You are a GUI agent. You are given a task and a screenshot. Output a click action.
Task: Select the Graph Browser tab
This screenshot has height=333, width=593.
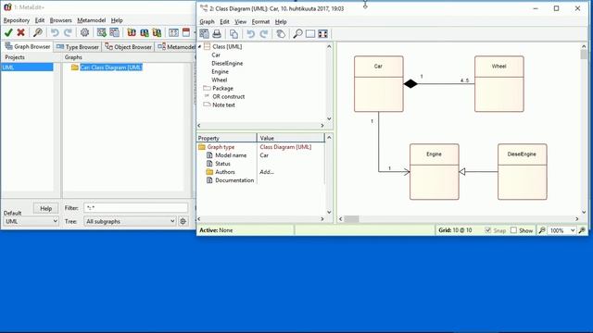[27, 46]
